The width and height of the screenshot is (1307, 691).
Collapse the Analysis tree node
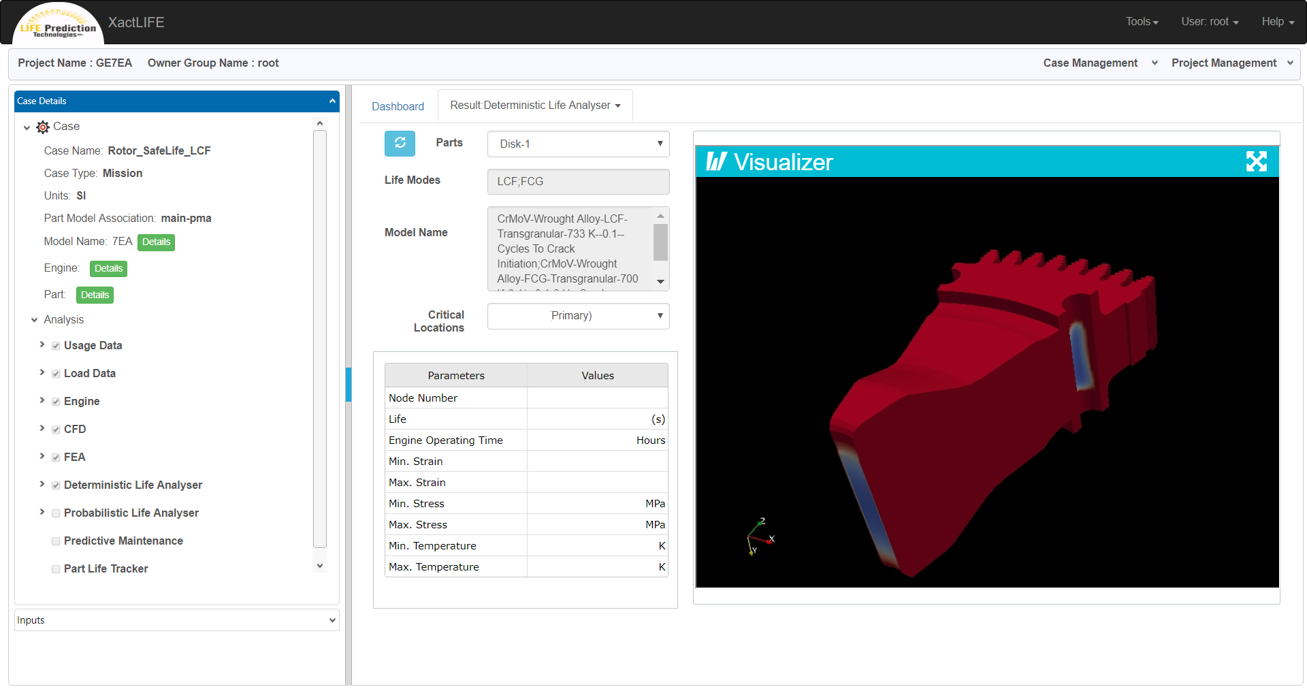(x=34, y=320)
